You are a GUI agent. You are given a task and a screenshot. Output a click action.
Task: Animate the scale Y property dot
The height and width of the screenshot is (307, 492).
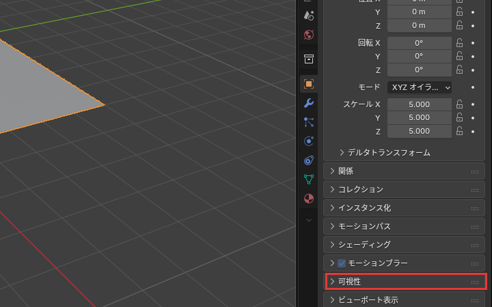pos(473,118)
